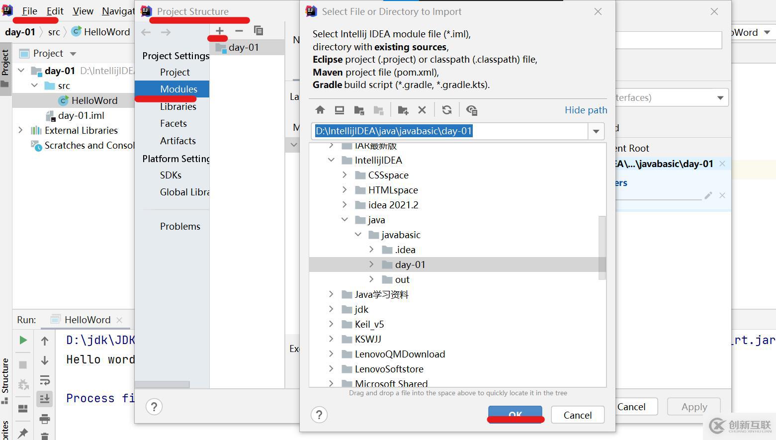Viewport: 776px width, 440px height.
Task: Click the file path input field
Action: pyautogui.click(x=450, y=131)
